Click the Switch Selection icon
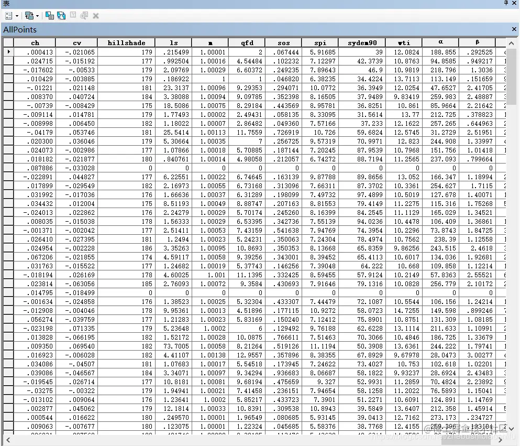 (61, 16)
